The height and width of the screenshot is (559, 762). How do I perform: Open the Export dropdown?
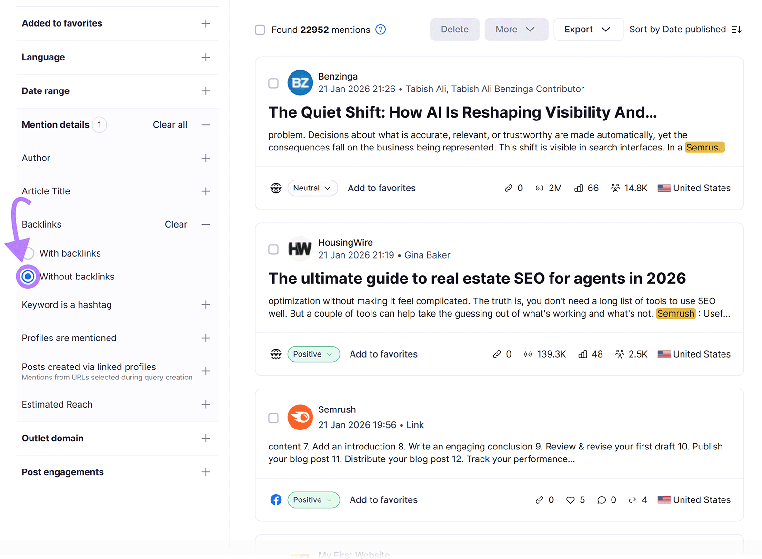[588, 29]
